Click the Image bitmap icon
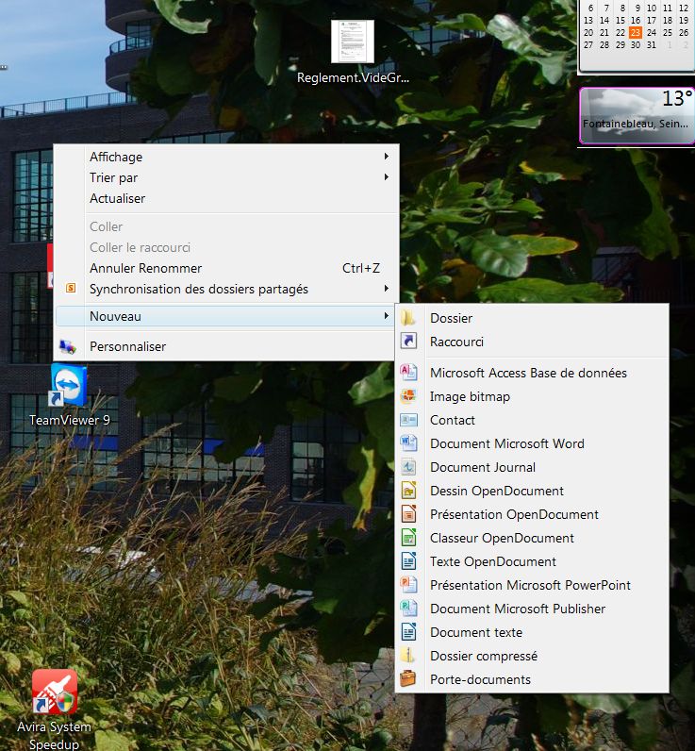695x751 pixels. pyautogui.click(x=408, y=396)
